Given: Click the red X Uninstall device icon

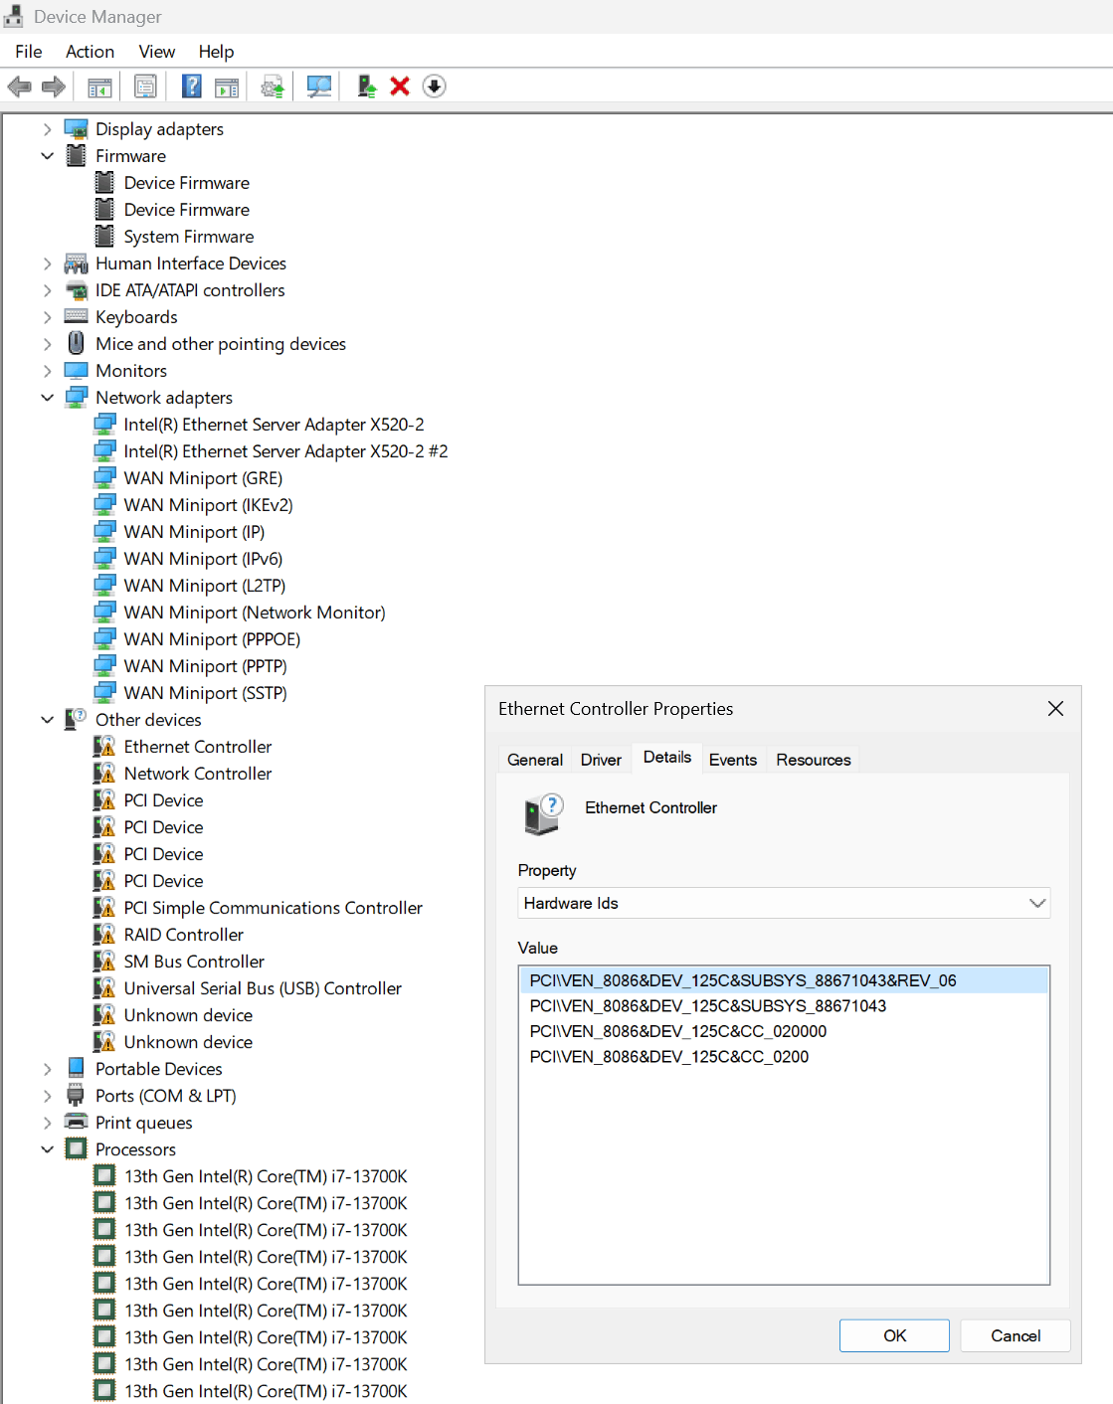Looking at the screenshot, I should click(x=400, y=87).
